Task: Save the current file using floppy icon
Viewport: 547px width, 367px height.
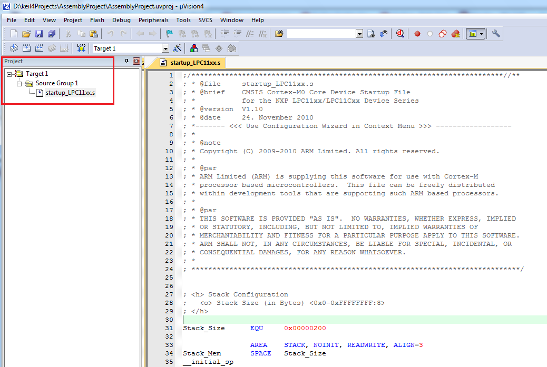Action: click(39, 34)
